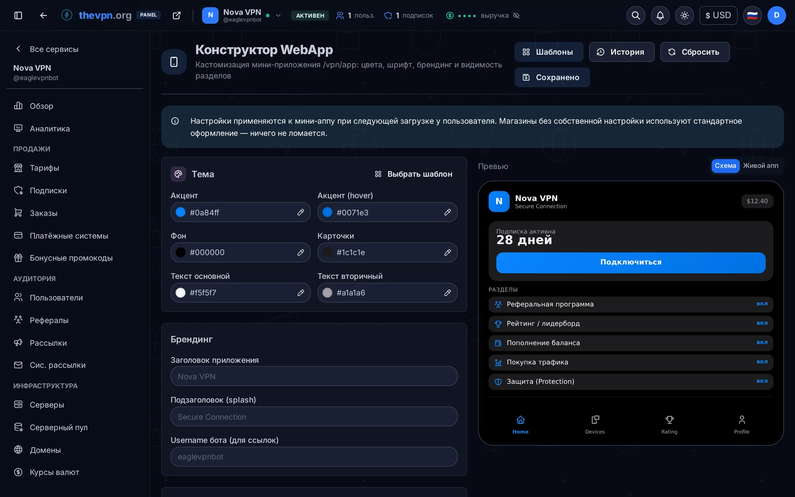This screenshot has height=497, width=795.
Task: Click the Курсы валют dollar icon
Action: click(18, 472)
